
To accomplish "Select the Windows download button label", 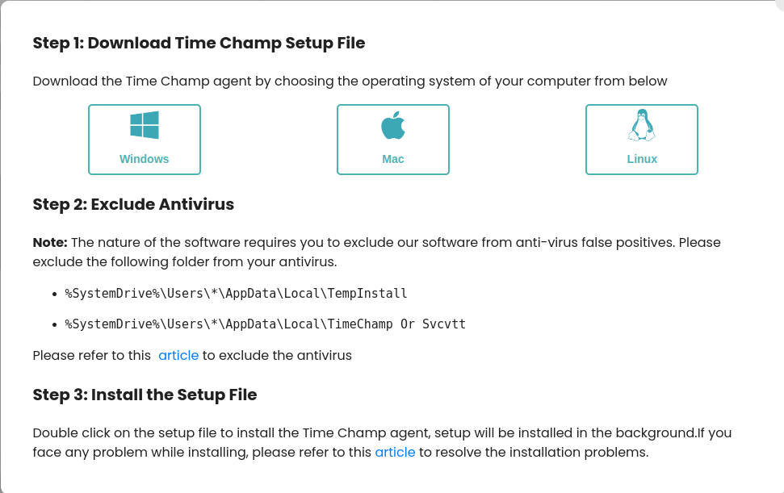I will (144, 159).
